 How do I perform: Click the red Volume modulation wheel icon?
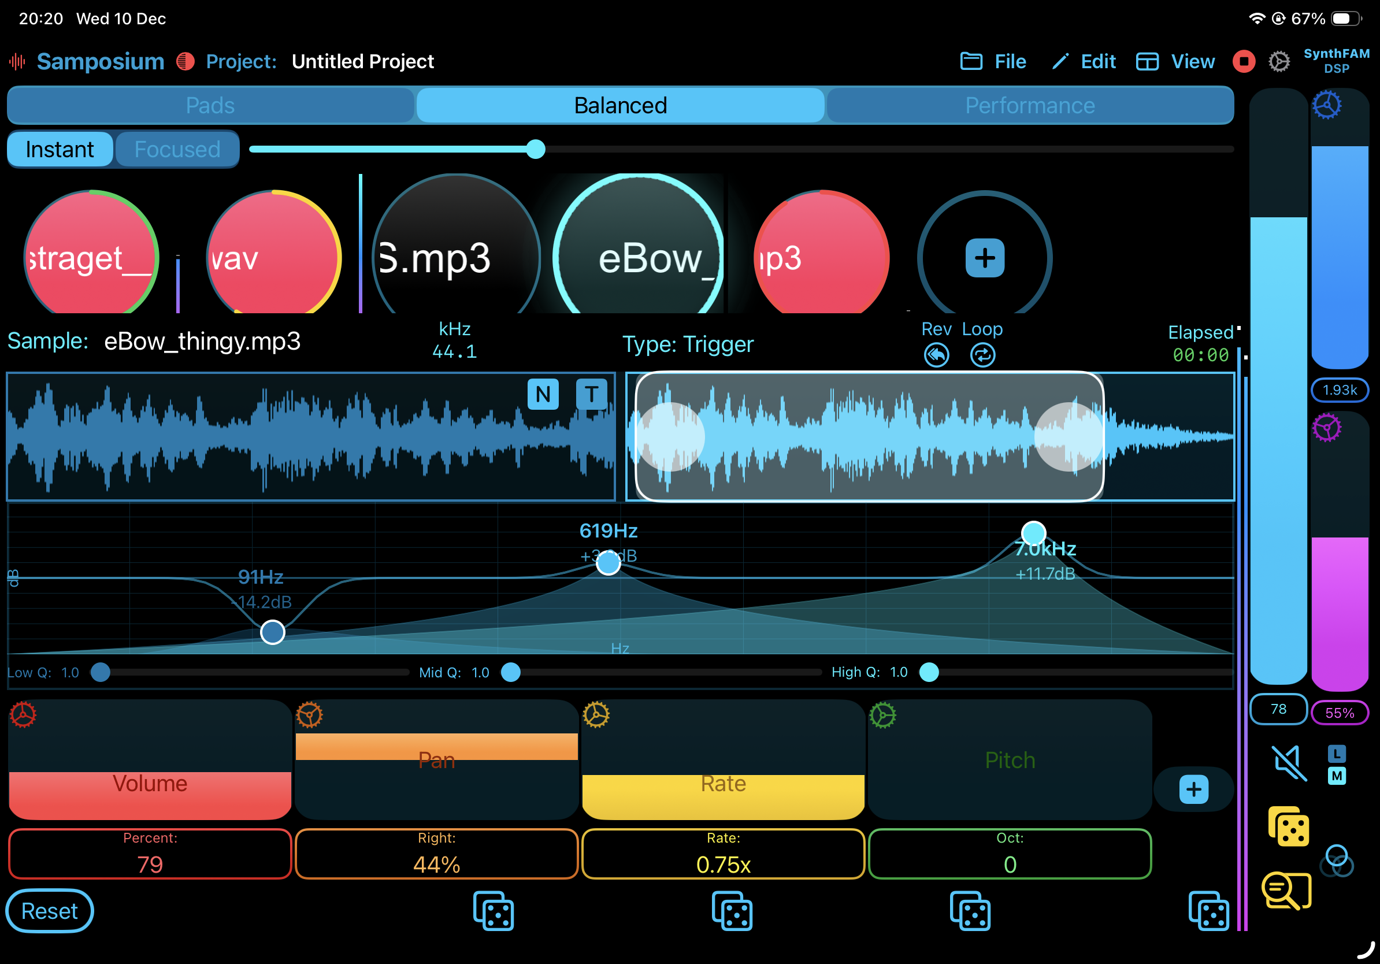point(23,714)
